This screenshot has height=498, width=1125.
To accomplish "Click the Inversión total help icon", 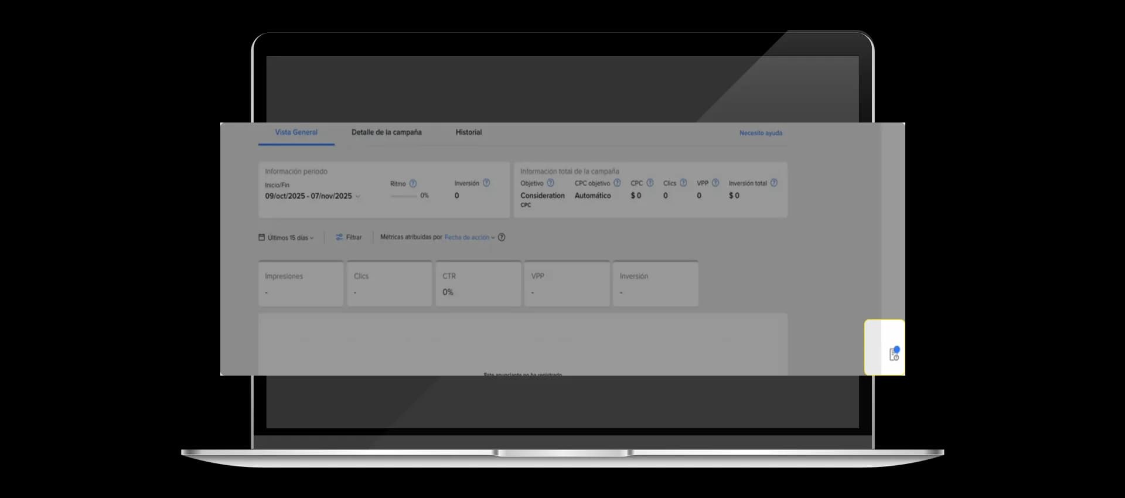I will [773, 183].
